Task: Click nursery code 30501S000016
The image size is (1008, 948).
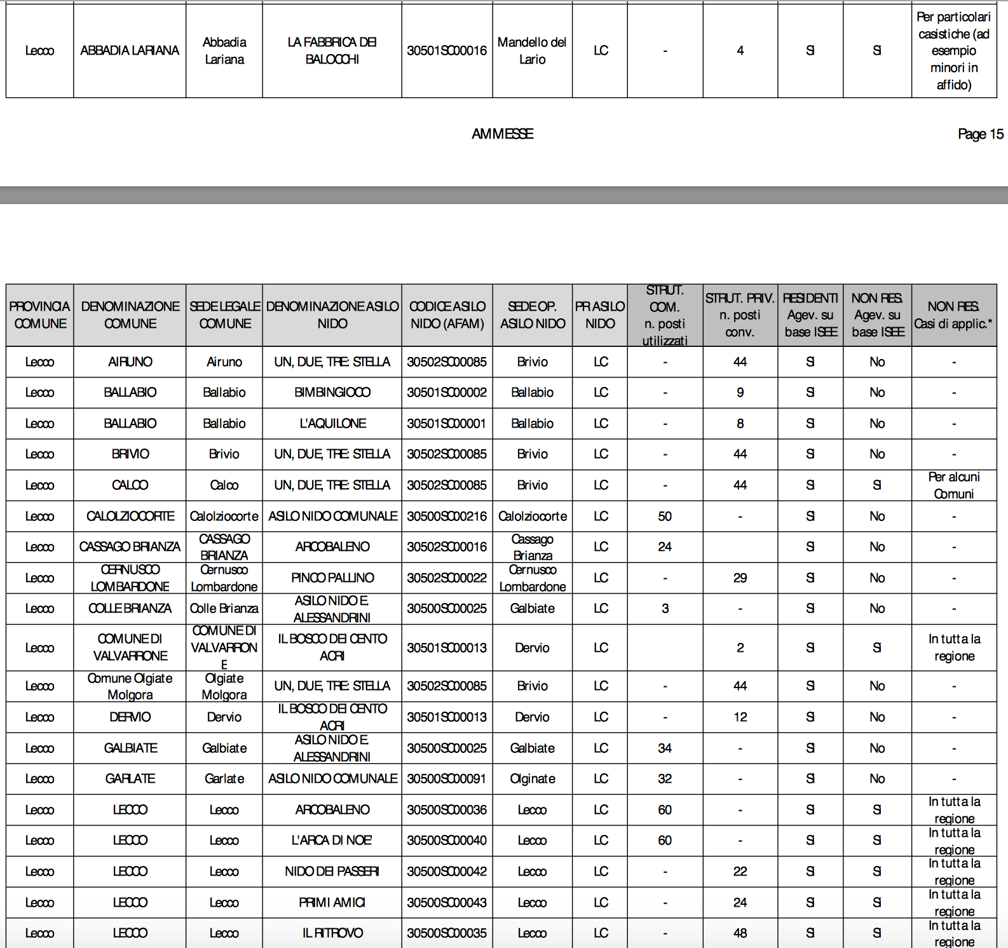Action: (x=447, y=51)
